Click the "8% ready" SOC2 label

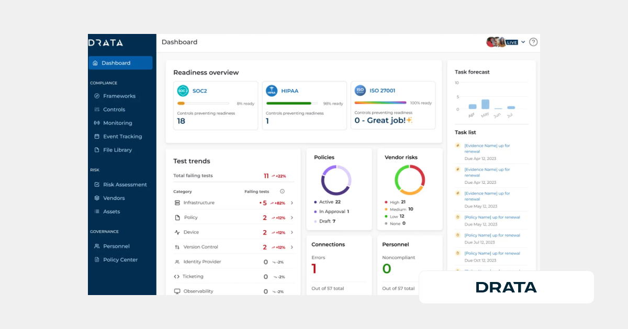point(245,103)
